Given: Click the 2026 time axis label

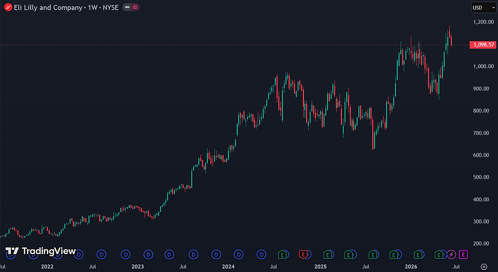Looking at the screenshot, I should (x=411, y=266).
